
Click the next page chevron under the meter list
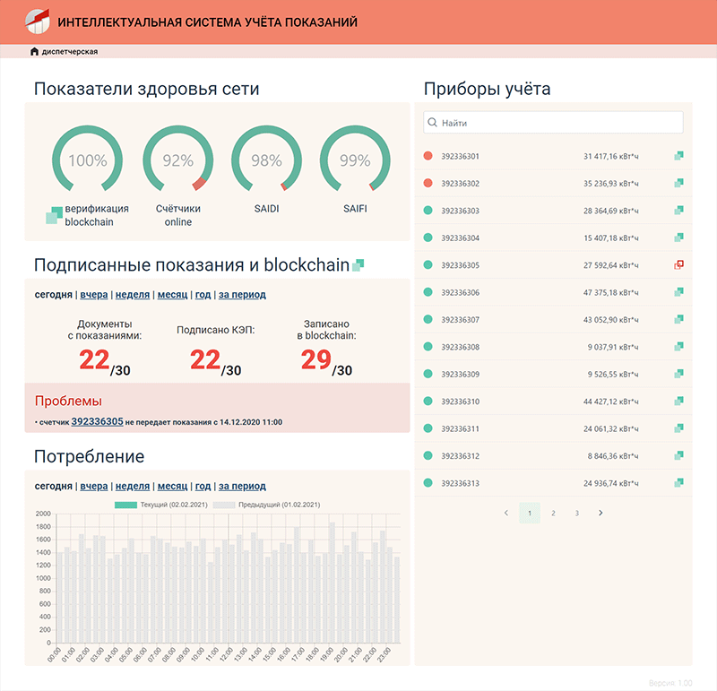599,513
